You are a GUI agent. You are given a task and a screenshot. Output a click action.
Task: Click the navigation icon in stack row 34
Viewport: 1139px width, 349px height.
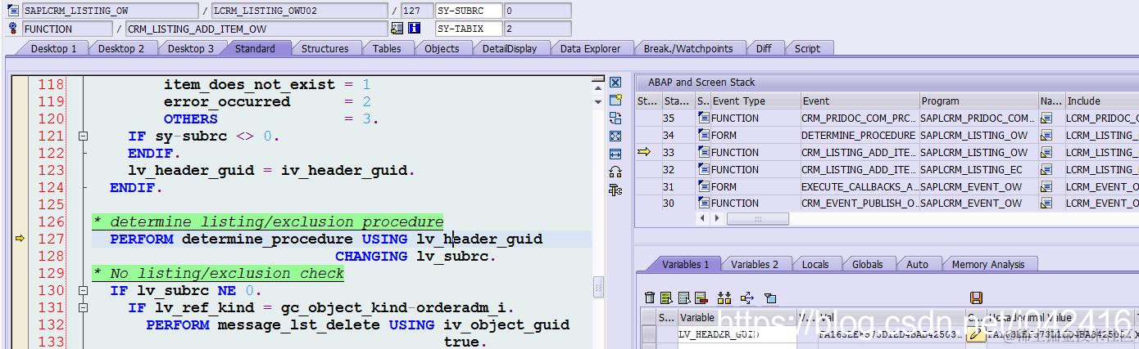pos(1046,135)
